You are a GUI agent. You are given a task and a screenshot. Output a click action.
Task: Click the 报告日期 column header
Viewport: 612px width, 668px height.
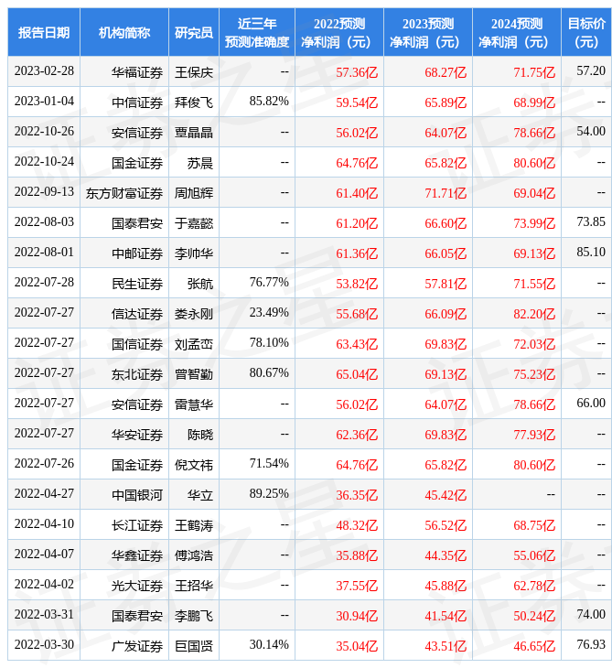point(43,32)
